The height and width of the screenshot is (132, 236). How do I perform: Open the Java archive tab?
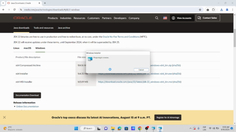64,28
